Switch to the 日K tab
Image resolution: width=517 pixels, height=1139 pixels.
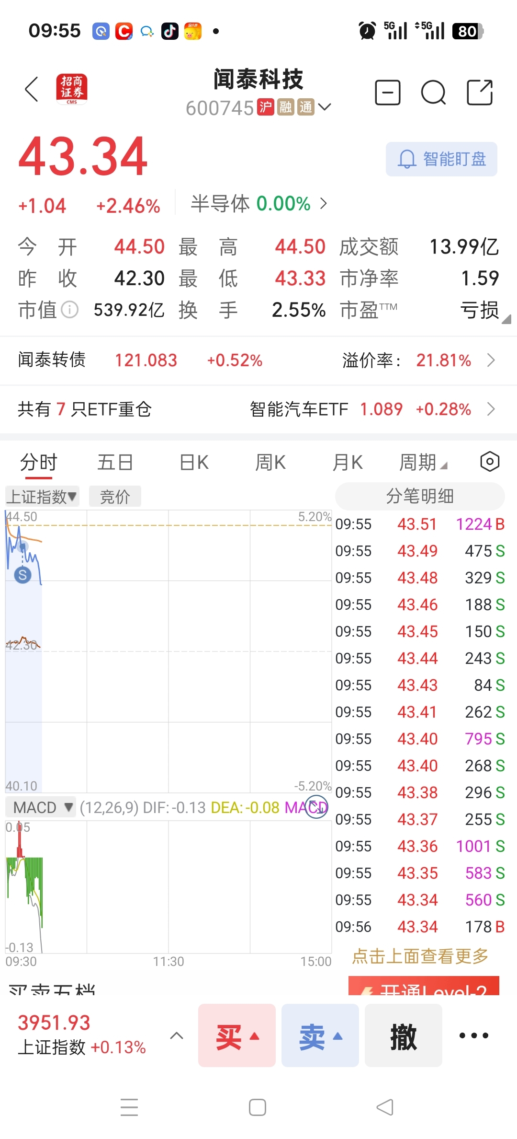(x=194, y=463)
